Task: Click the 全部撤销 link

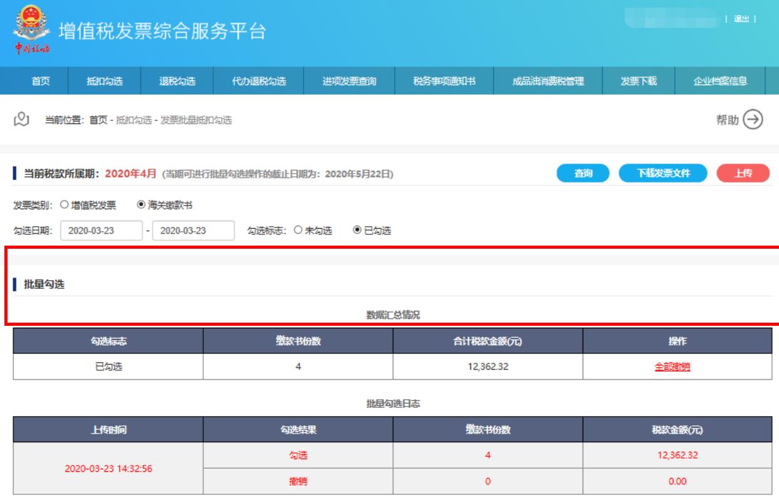Action: 676,367
